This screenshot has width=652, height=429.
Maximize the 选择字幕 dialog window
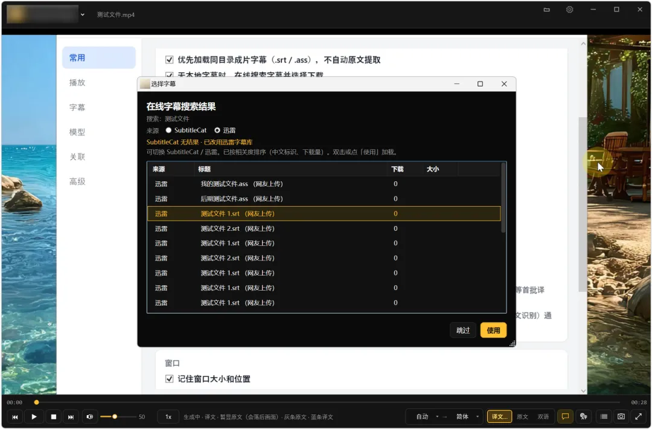(x=480, y=83)
